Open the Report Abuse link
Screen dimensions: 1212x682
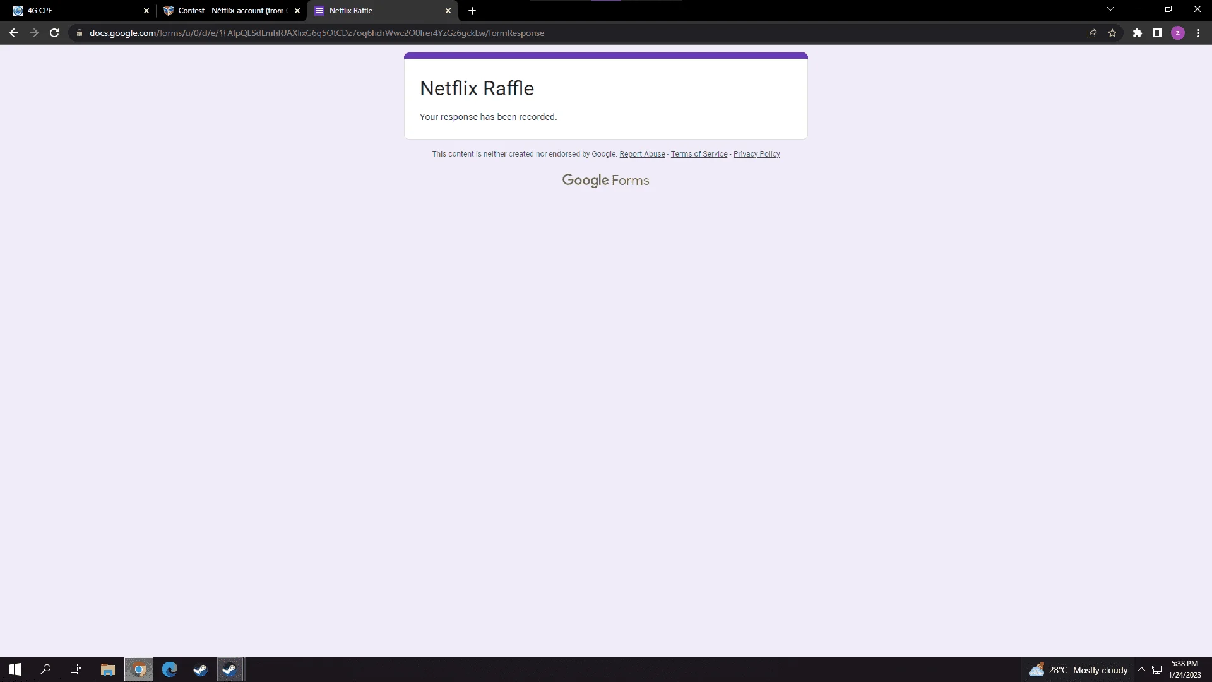coord(642,154)
